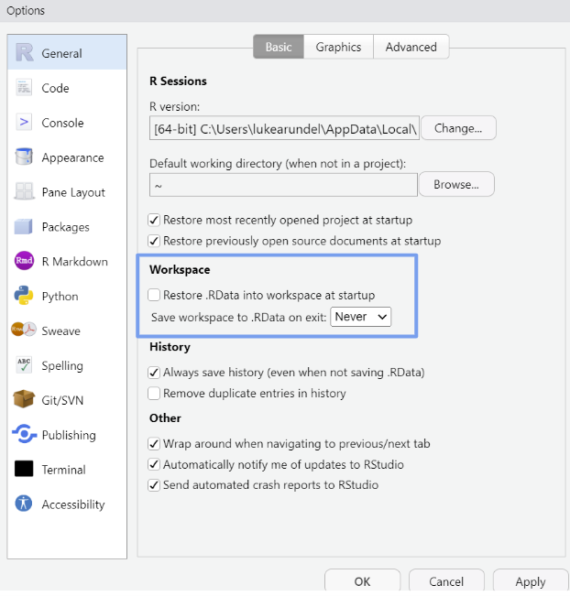570x596 pixels.
Task: Go to Pane Layout icon
Action: point(25,192)
